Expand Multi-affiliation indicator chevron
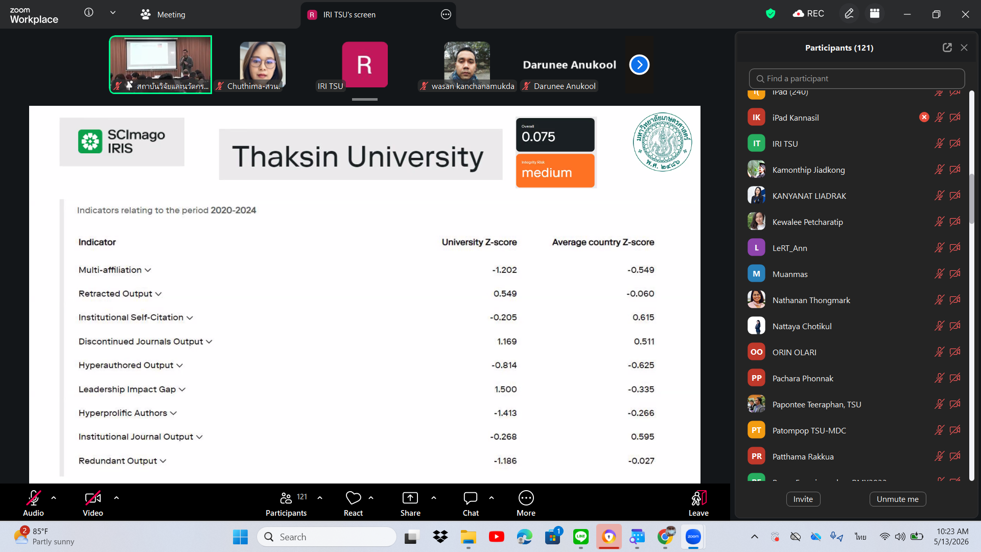Image resolution: width=981 pixels, height=552 pixels. point(148,270)
